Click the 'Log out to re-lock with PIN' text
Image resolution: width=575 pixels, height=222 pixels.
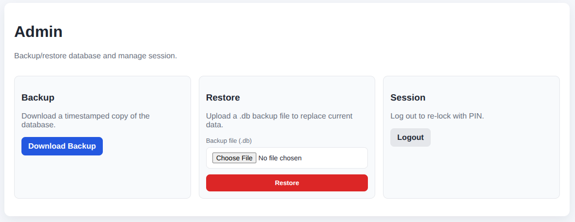coord(437,116)
